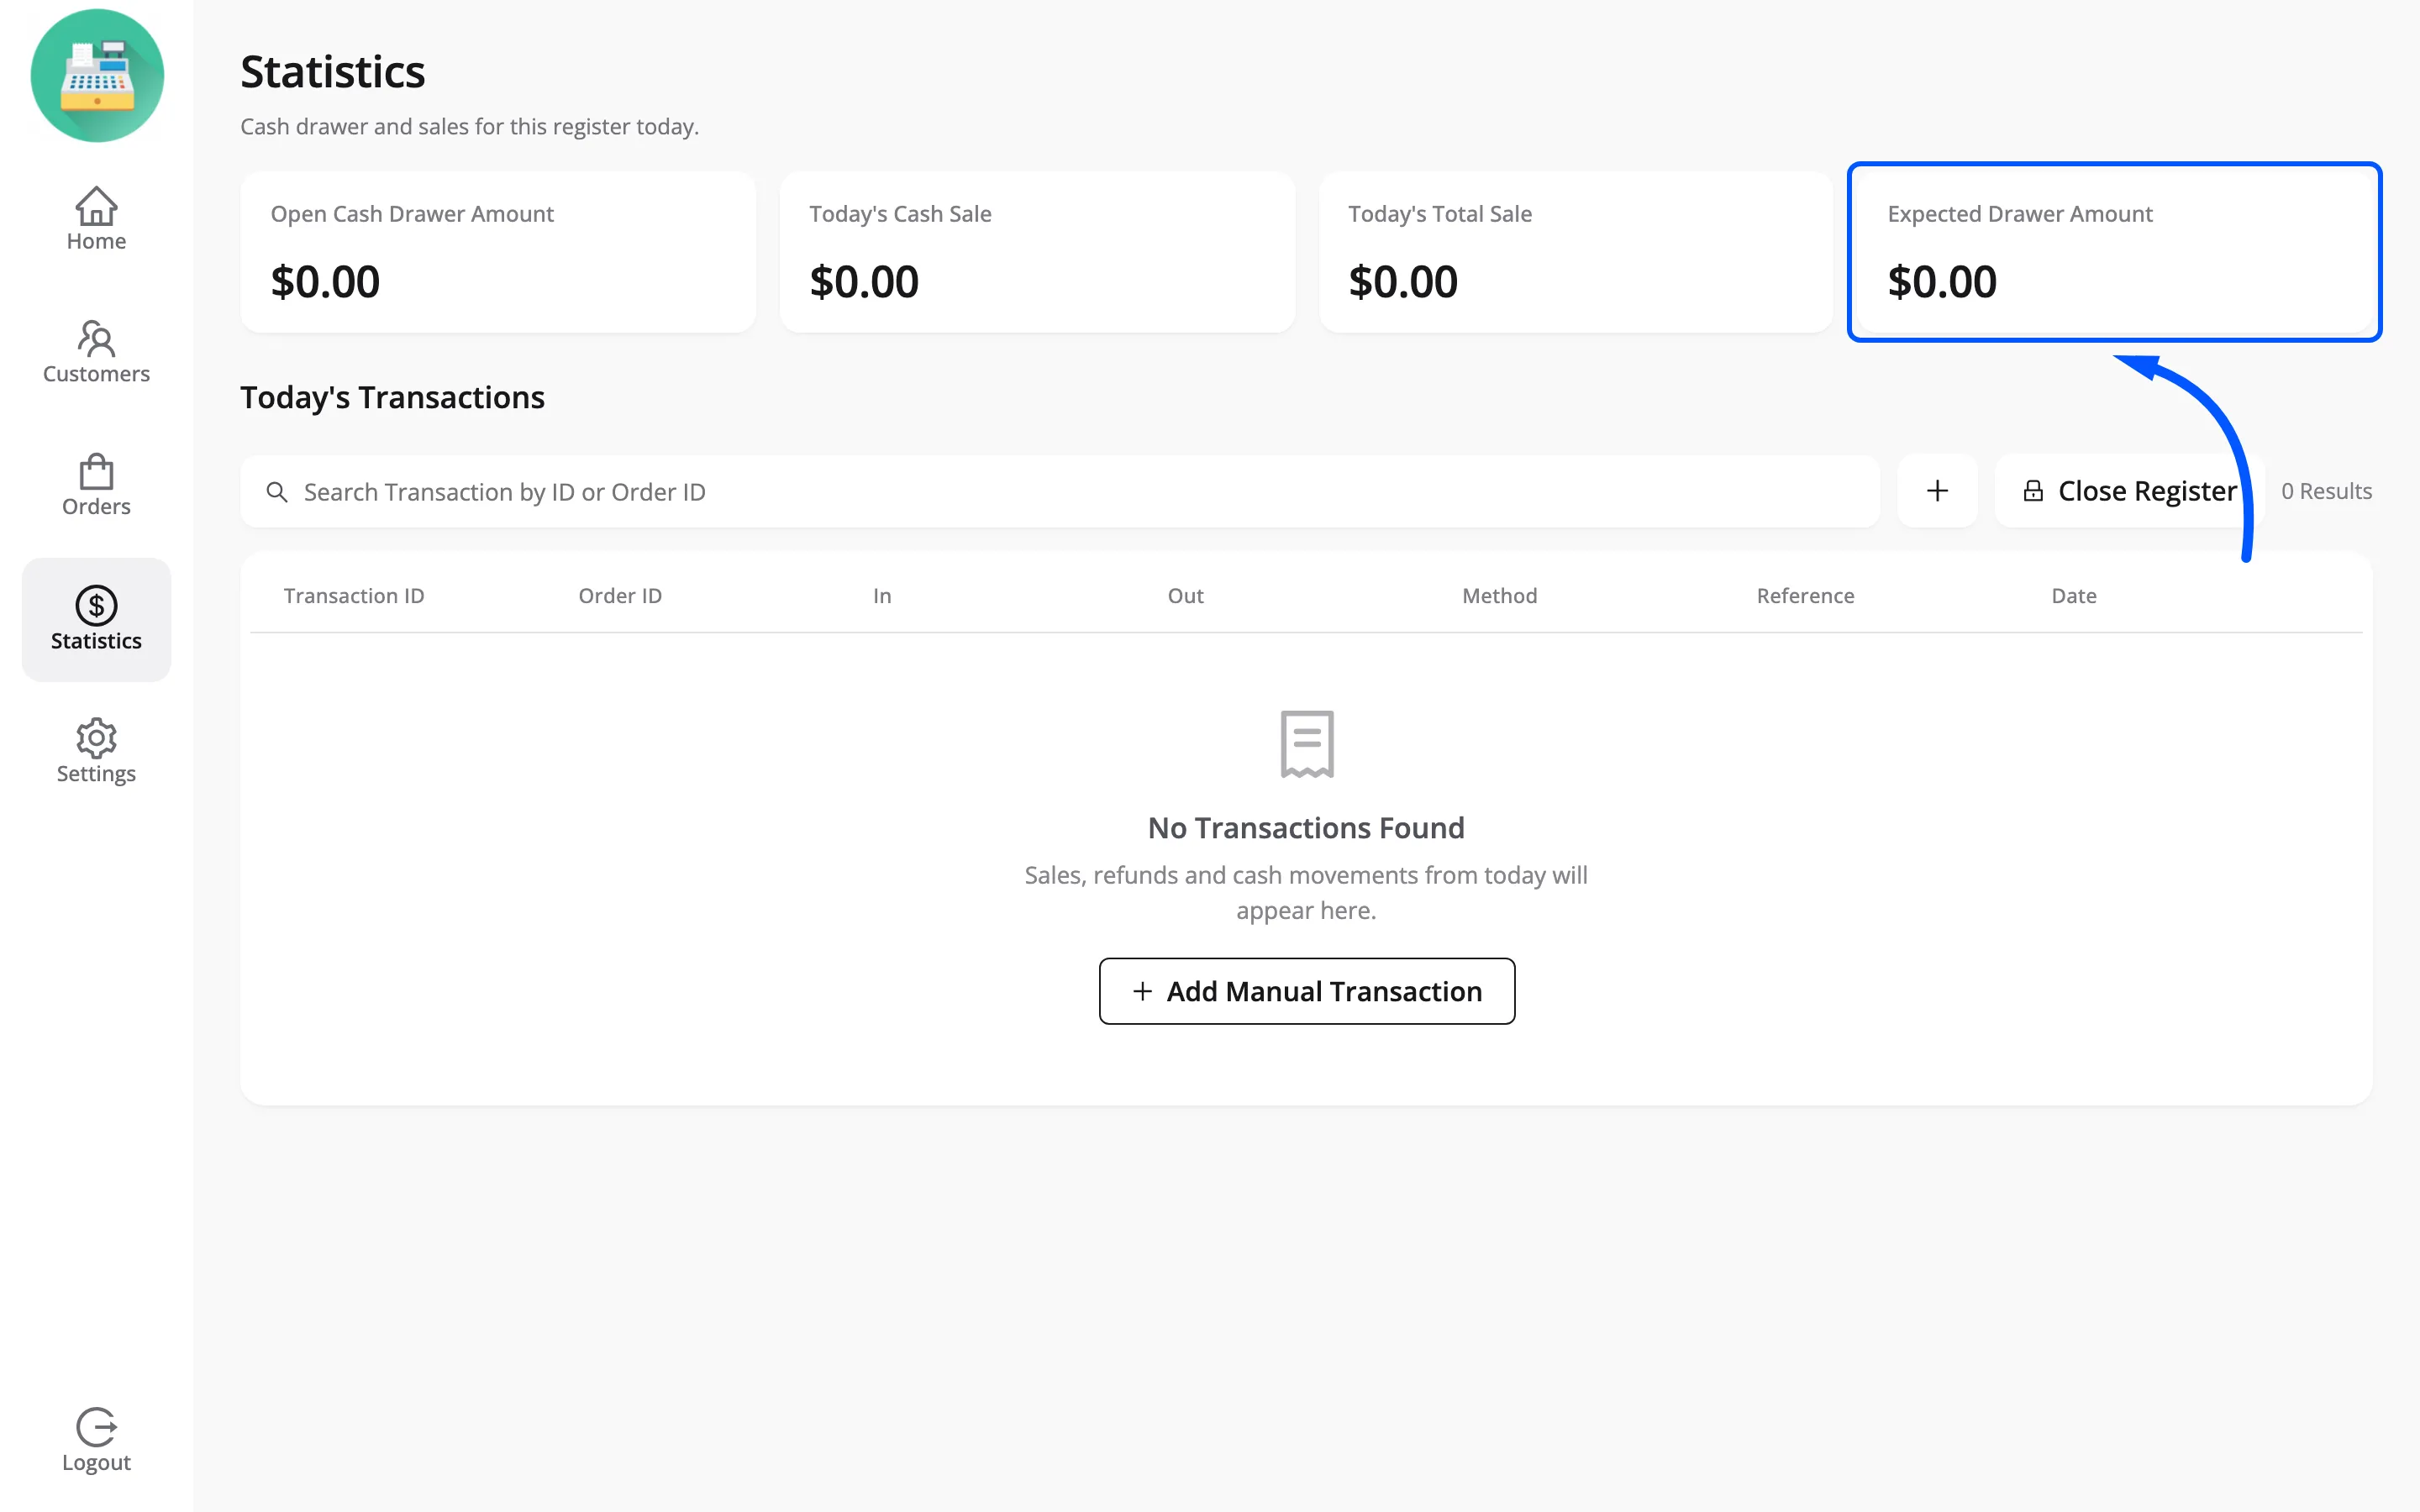Click the Today's Total Sale card
Screen dimensions: 2420x1512
pos(1576,252)
